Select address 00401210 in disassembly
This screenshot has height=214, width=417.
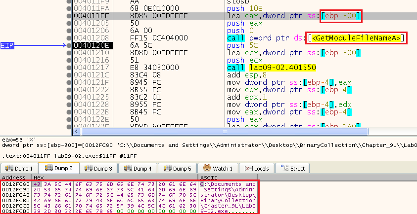tap(89, 53)
